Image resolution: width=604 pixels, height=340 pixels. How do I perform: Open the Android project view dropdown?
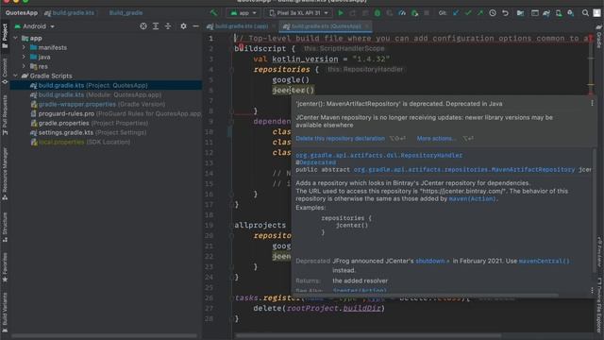click(x=34, y=26)
